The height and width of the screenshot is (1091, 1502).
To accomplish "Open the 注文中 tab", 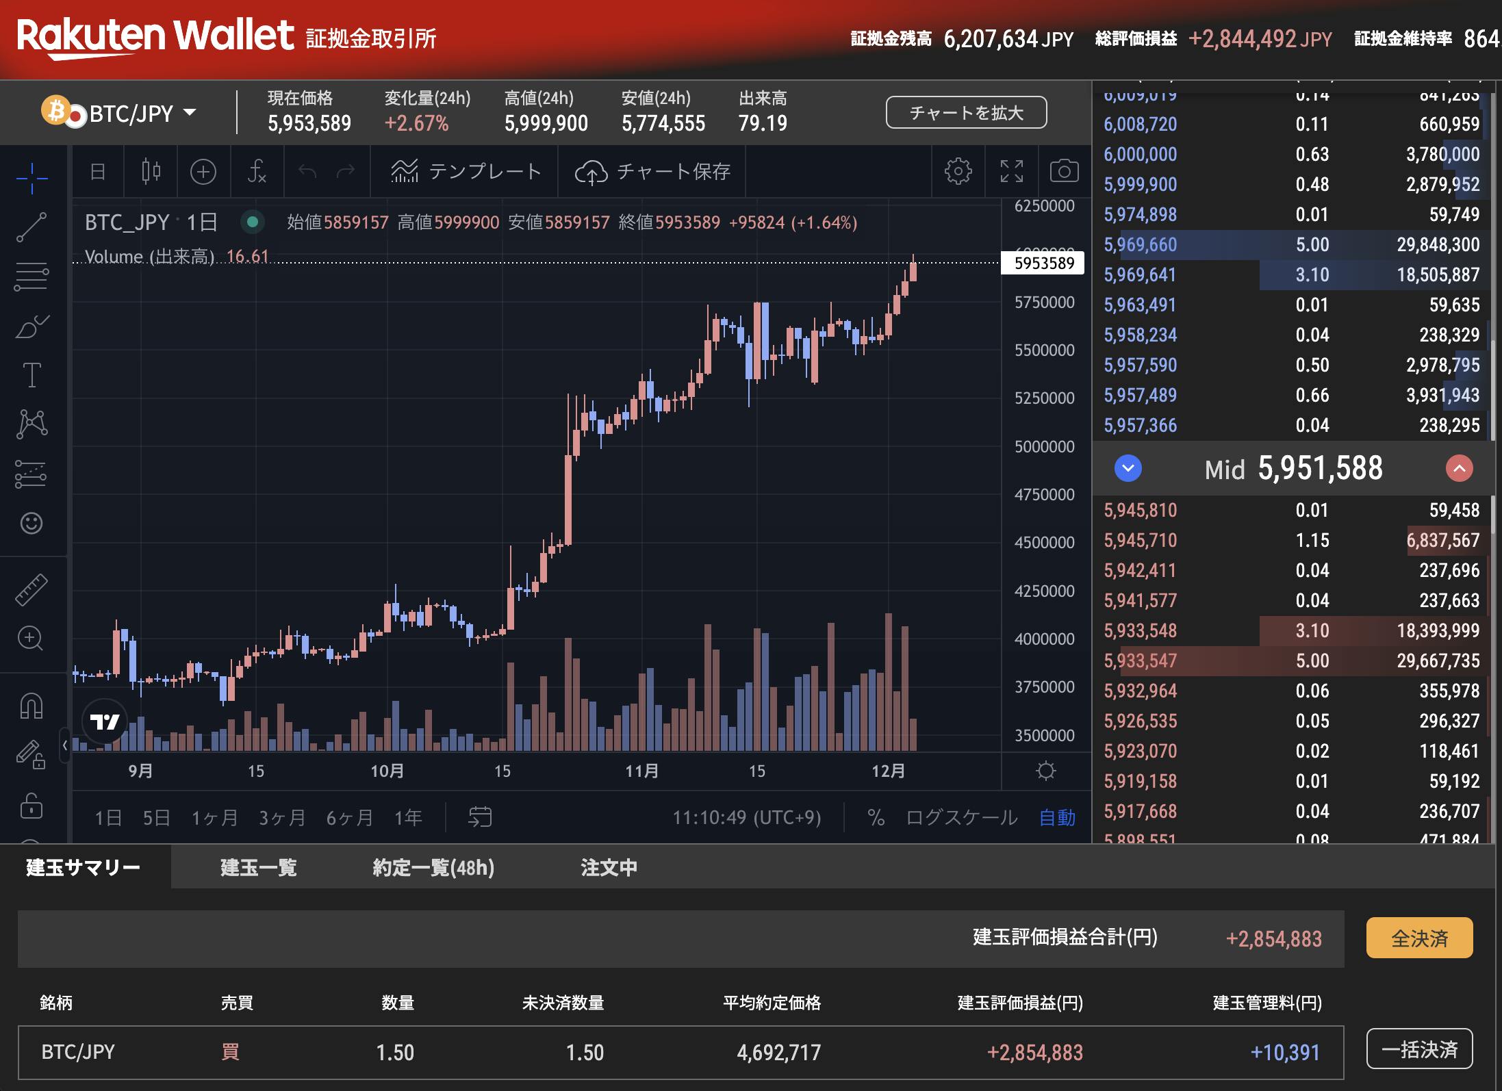I will tap(608, 867).
